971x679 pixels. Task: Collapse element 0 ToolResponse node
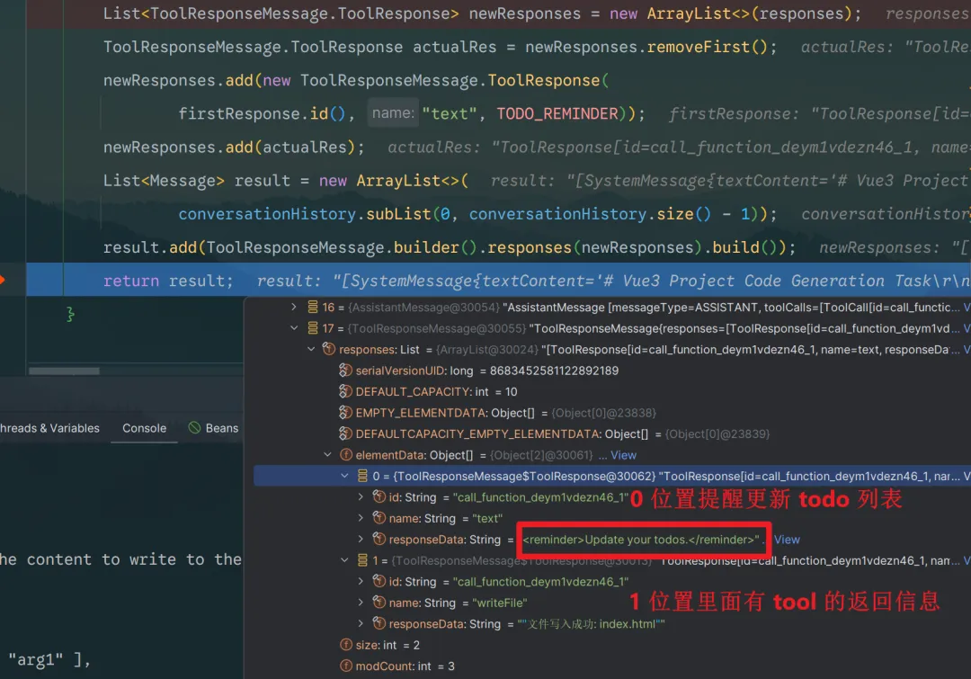pos(344,476)
